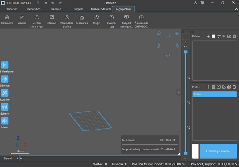The image size is (239, 167).
Task: Switch to the Démarrer tab
Action: (x=11, y=9)
